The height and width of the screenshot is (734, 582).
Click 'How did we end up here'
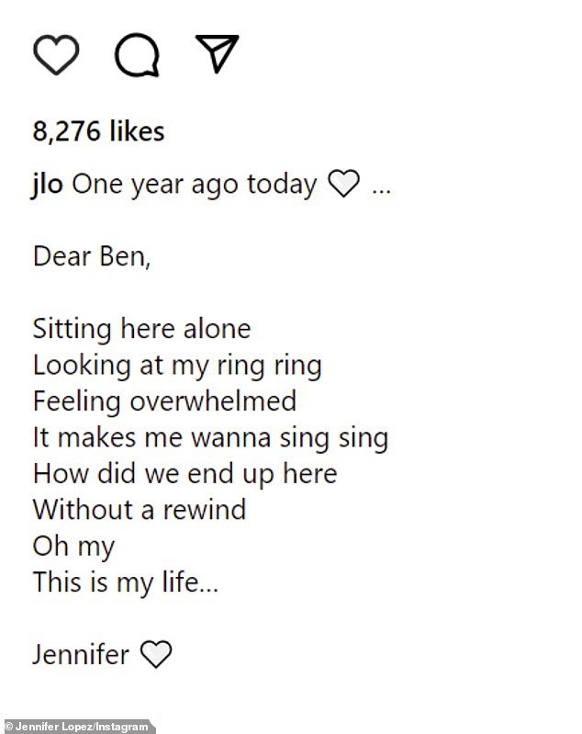click(185, 474)
